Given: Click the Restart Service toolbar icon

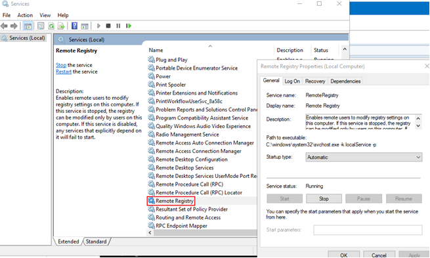Looking at the screenshot, I should (129, 26).
